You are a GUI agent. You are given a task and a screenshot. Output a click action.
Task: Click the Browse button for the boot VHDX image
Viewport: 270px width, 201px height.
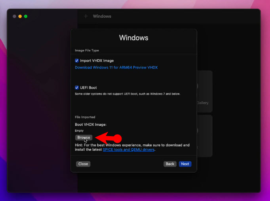click(x=84, y=138)
